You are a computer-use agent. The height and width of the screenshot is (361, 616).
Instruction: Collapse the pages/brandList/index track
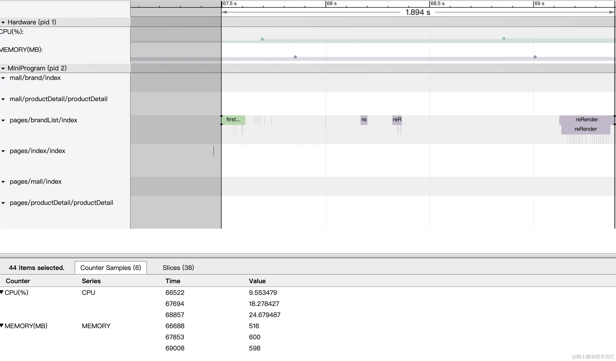[3, 120]
